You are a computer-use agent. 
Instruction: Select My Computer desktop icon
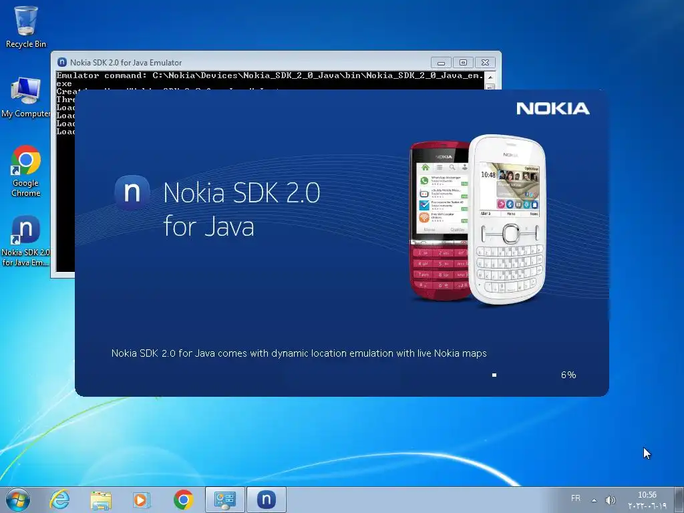tap(26, 98)
